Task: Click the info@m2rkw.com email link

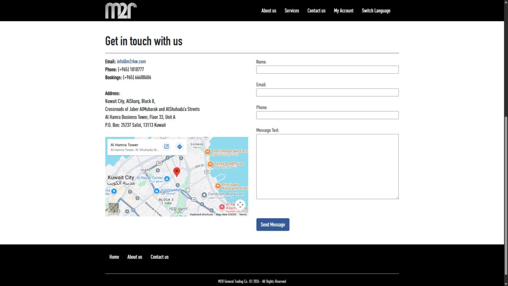Action: tap(131, 61)
